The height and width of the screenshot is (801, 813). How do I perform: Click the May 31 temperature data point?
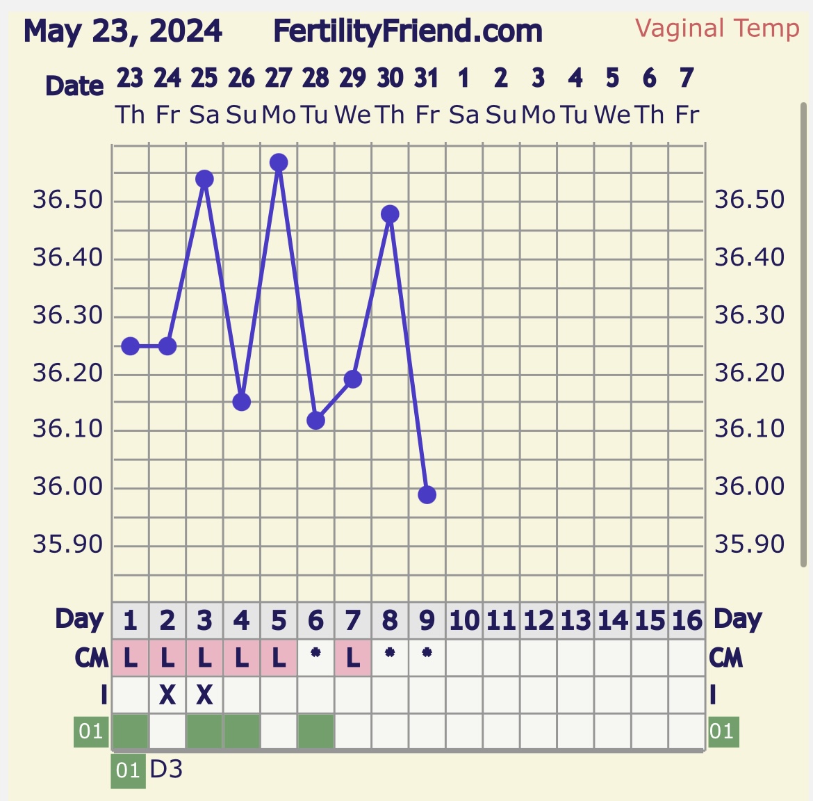click(x=427, y=495)
